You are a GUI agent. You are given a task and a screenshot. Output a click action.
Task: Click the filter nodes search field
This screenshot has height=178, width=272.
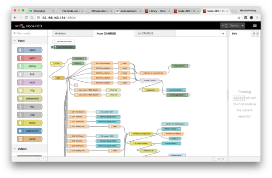point(29,34)
